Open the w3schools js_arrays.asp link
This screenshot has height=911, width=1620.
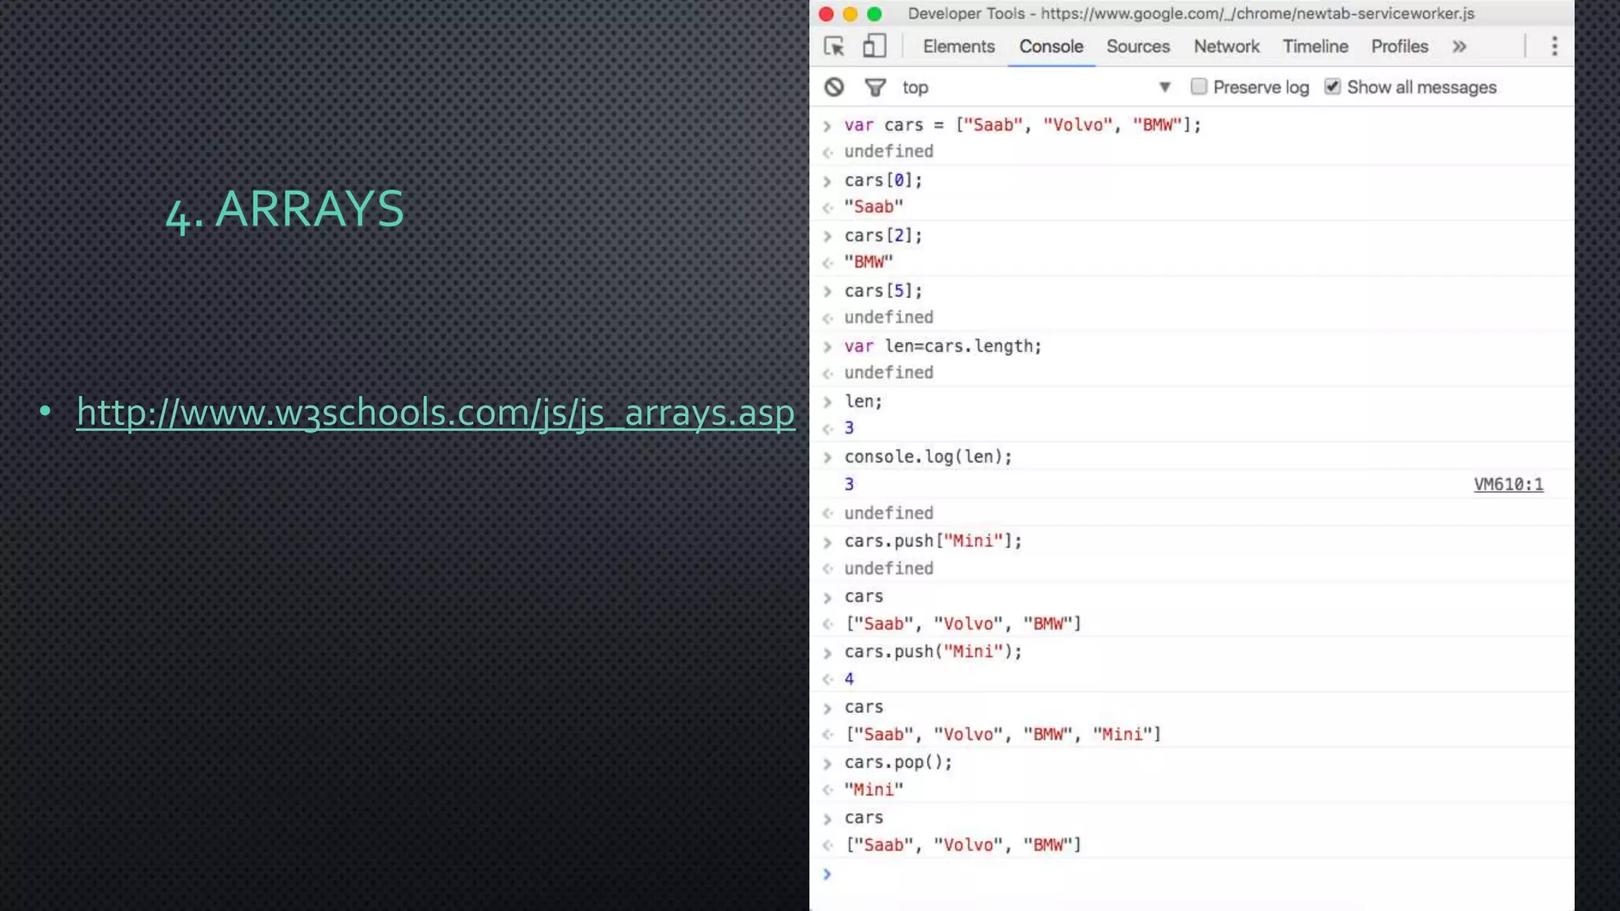coord(436,413)
